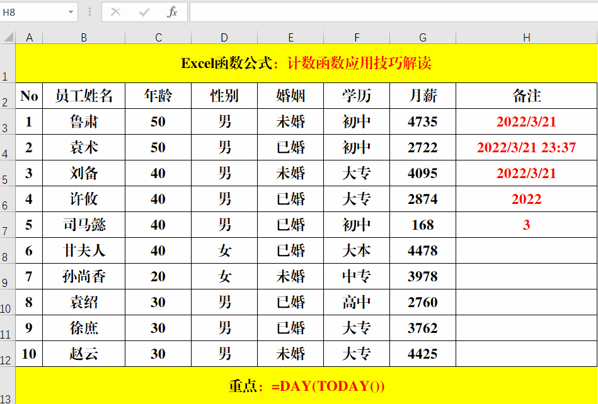
Task: Click the '员工姓名' header cell
Action: 84,96
